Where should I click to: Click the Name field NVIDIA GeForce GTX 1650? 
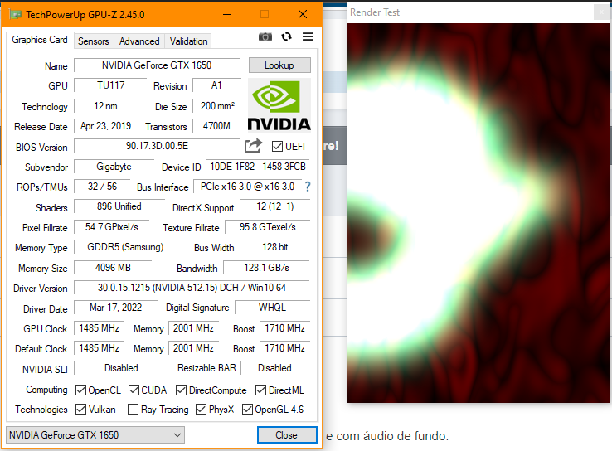tap(157, 65)
